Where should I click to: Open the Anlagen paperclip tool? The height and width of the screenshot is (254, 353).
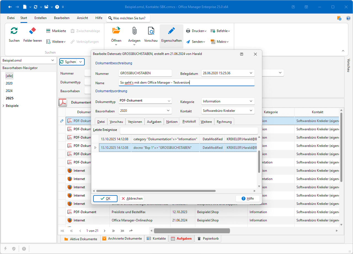click(x=134, y=31)
